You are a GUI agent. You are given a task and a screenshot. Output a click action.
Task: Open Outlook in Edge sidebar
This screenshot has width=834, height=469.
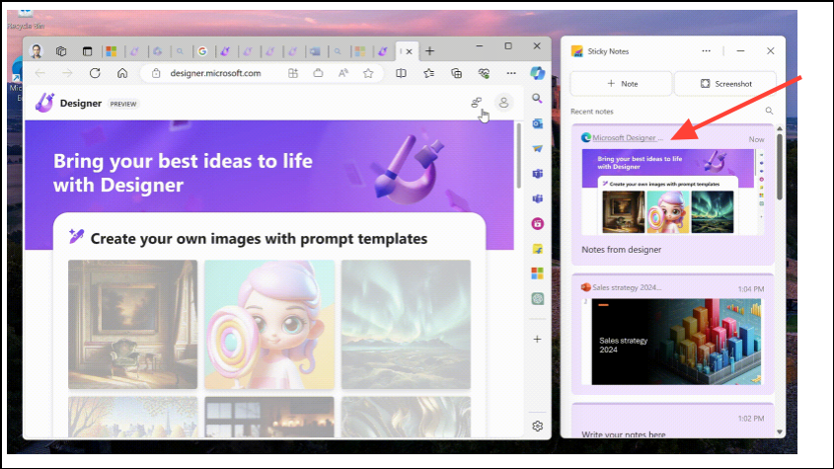tap(537, 123)
